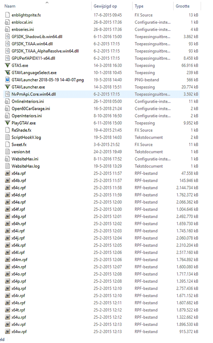Click the date 16-5-2018 21:24
Screen dimensions: 213x343
pyautogui.click(x=108, y=108)
